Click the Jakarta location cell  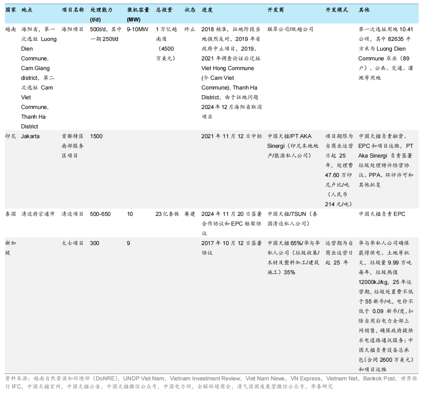(x=30, y=136)
